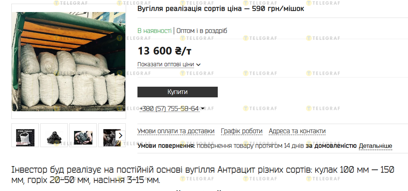Image resolution: width=408 pixels, height=191 pixels.
Task: Select fourth partially hidden coal thumbnail
Action: click(107, 135)
